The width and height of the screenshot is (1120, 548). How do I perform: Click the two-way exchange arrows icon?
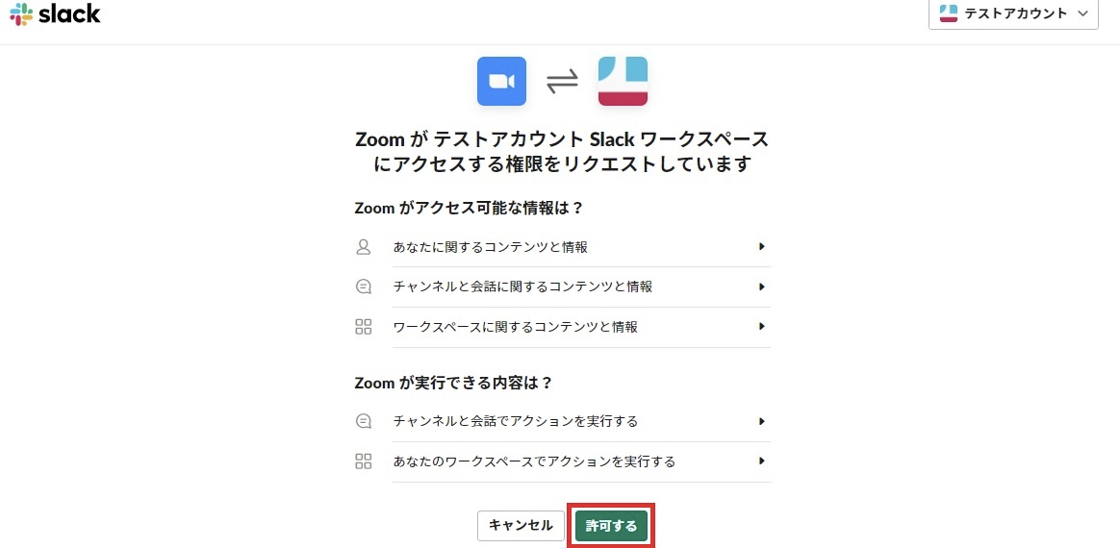(562, 82)
